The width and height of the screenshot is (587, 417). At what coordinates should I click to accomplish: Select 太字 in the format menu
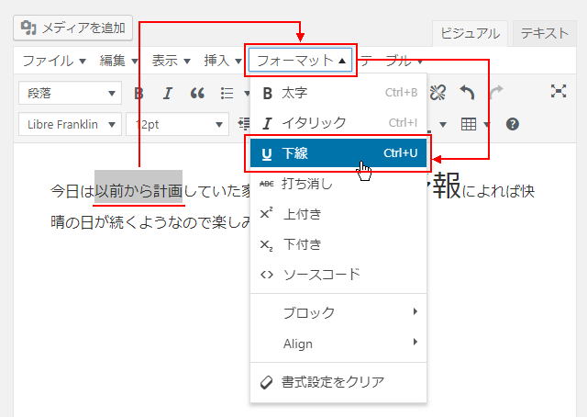338,93
